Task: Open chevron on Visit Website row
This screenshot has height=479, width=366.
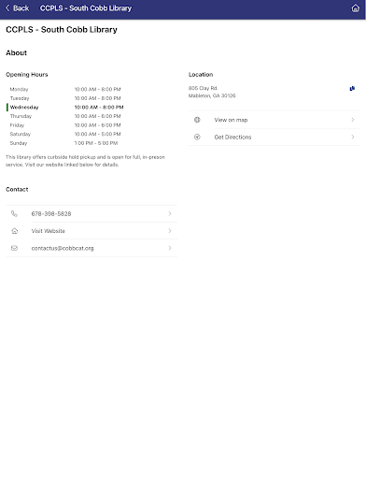Action: (x=170, y=231)
